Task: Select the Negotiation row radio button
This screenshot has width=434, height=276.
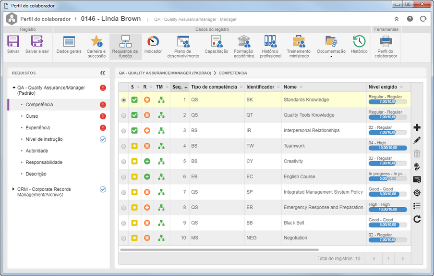Action: [124, 238]
